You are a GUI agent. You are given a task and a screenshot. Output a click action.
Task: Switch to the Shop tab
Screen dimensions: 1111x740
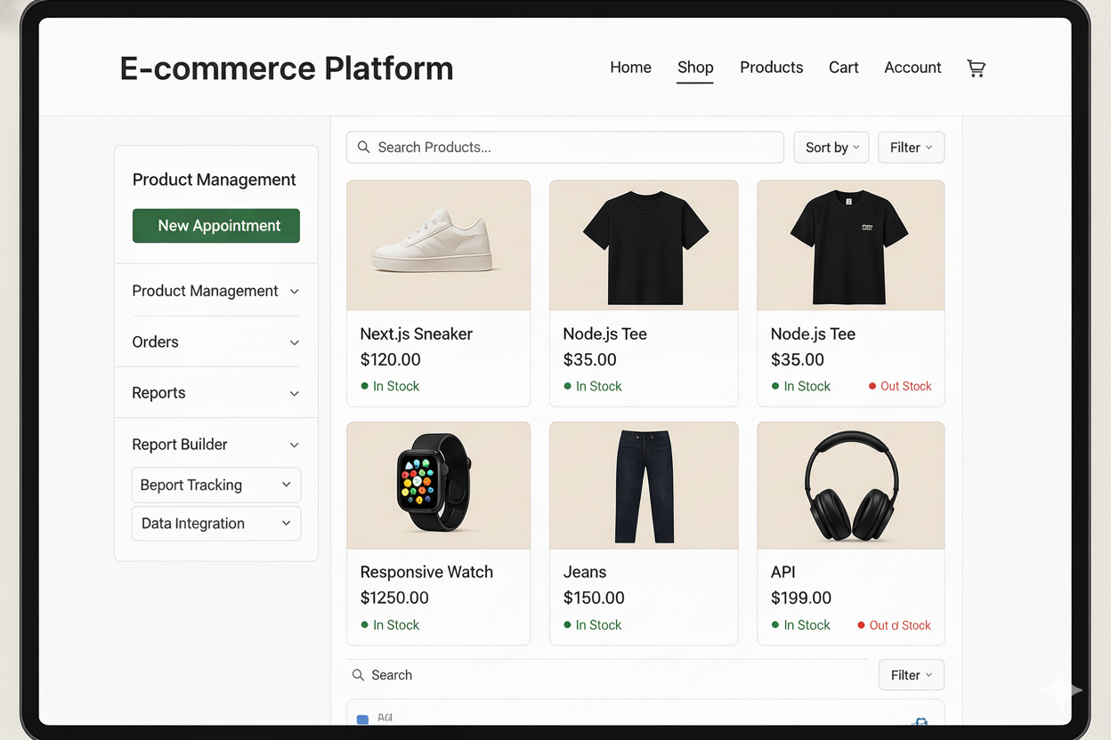coord(694,68)
